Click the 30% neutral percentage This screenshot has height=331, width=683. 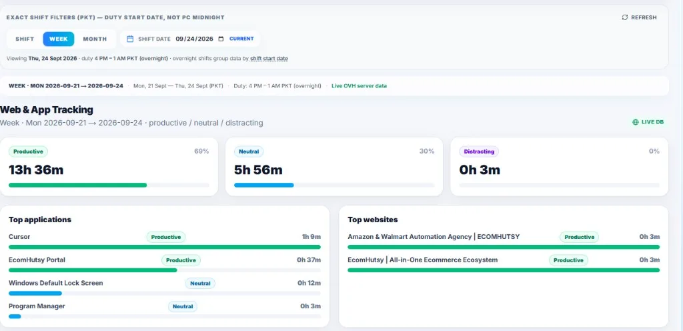[427, 151]
